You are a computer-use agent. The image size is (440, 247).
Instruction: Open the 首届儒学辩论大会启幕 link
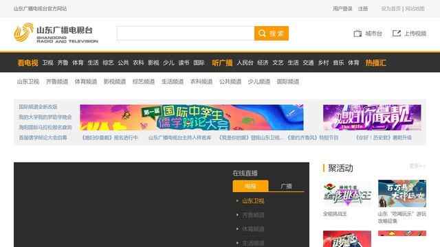[43, 137]
